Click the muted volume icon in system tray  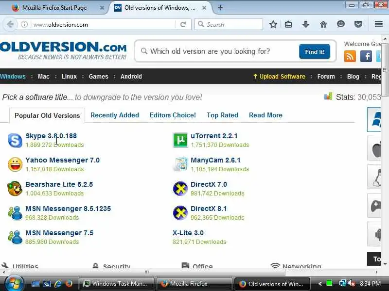pyautogui.click(x=352, y=283)
